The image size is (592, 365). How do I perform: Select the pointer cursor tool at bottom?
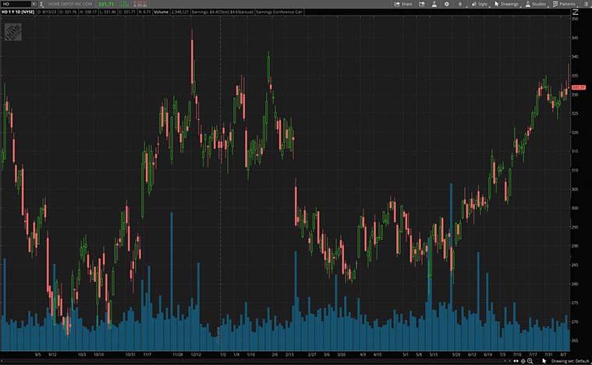pos(544,361)
